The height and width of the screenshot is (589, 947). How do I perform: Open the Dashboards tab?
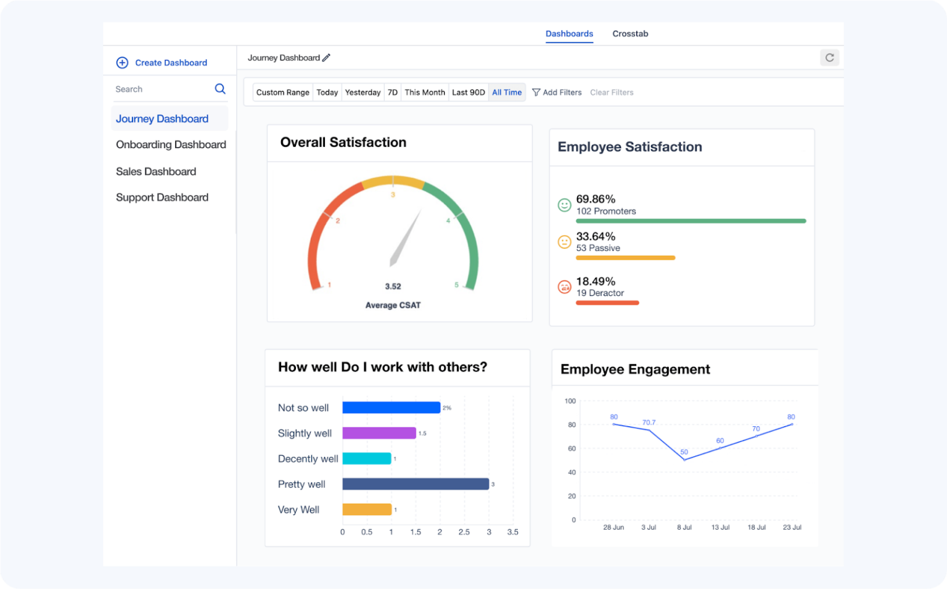click(569, 34)
